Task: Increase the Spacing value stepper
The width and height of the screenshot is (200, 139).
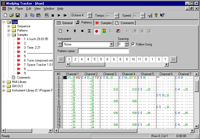Action: [127, 43]
